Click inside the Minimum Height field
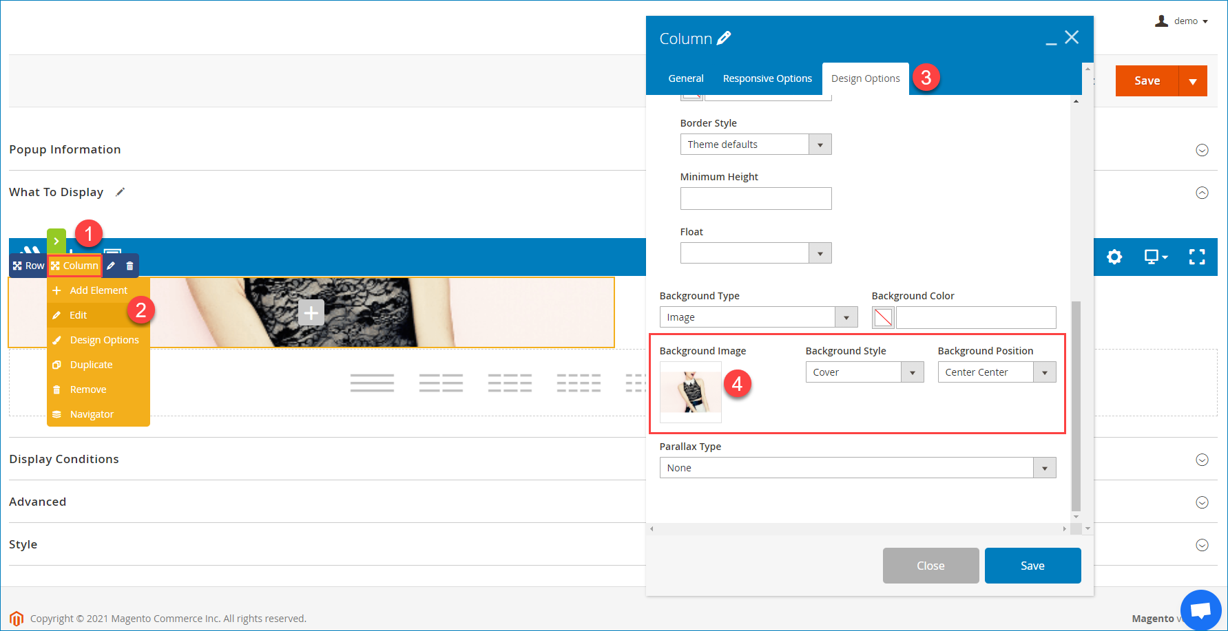 [x=756, y=198]
